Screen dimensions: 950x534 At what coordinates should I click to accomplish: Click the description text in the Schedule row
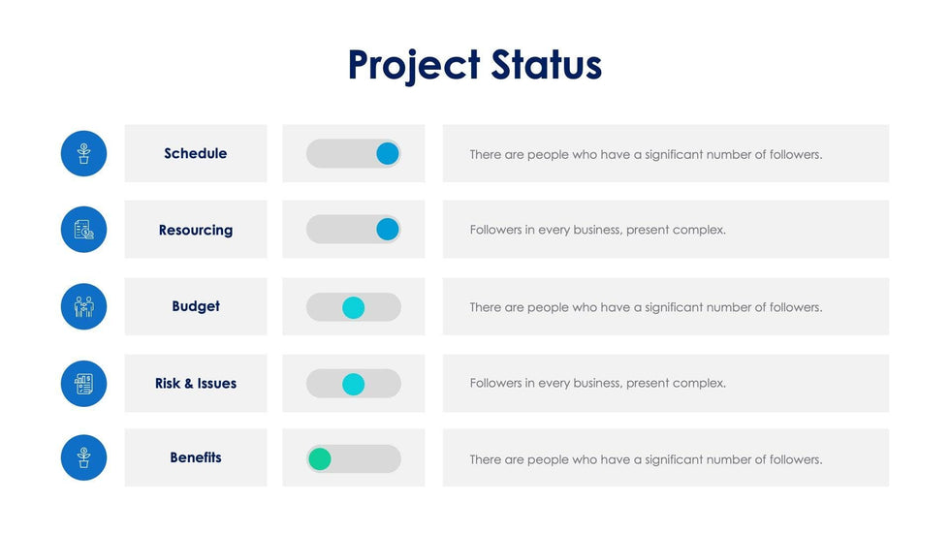tap(646, 154)
